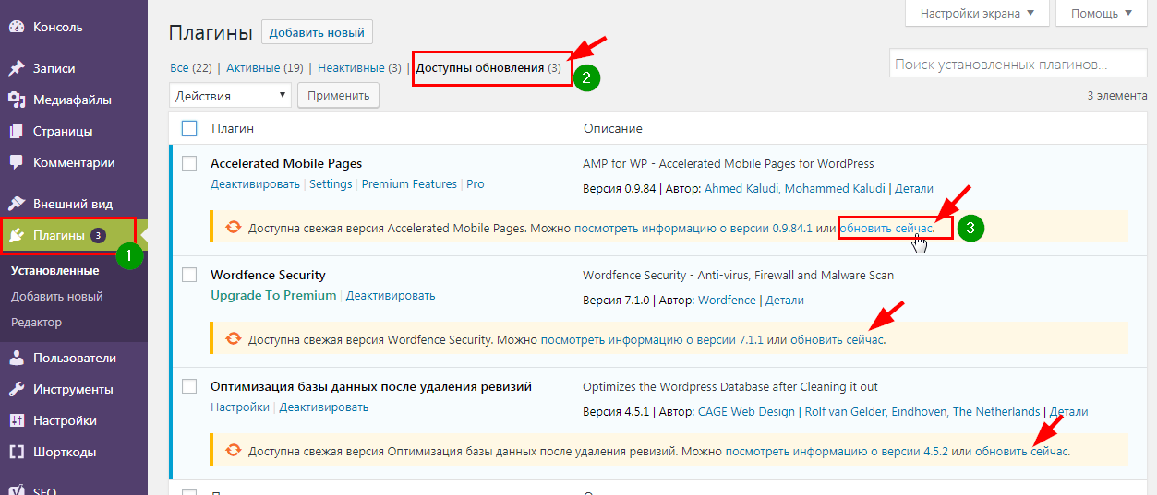Update Accelerated Mobile Pages now
The width and height of the screenshot is (1157, 495).
[x=886, y=228]
